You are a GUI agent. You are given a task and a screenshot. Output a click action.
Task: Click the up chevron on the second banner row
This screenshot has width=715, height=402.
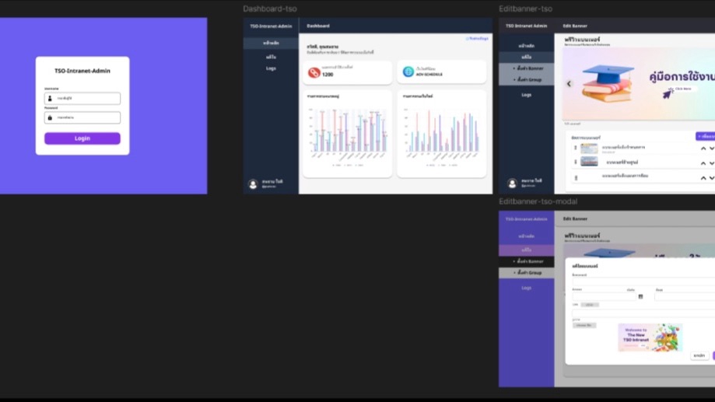[703, 163]
